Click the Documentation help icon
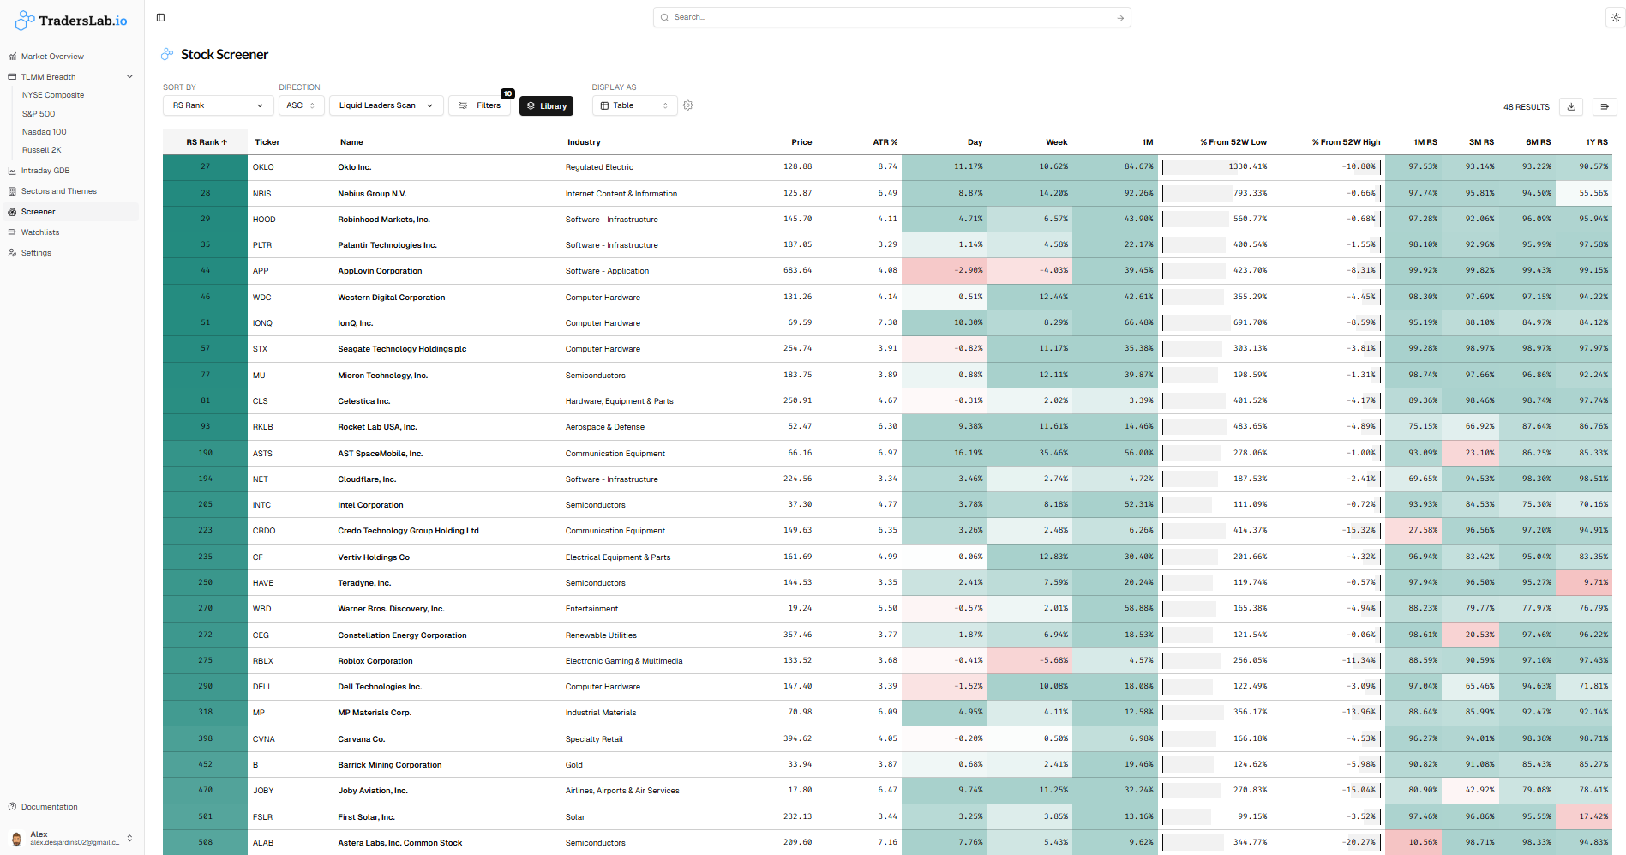The image size is (1626, 855). [12, 807]
